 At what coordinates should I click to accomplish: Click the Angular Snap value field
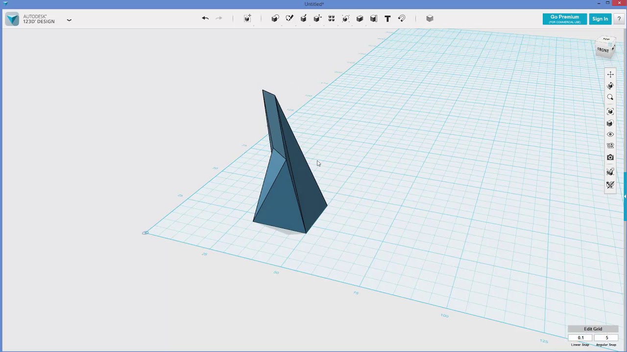tap(606, 338)
